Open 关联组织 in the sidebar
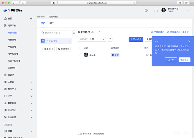Image resolution: width=194 pixels, height=138 pixels. [x=12, y=68]
